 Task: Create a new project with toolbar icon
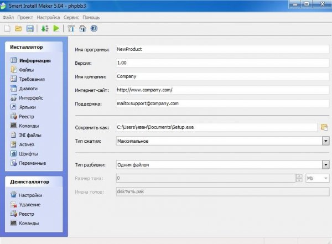[7, 28]
